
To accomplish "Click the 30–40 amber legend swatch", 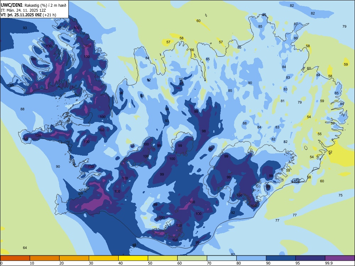I will point(104,258).
